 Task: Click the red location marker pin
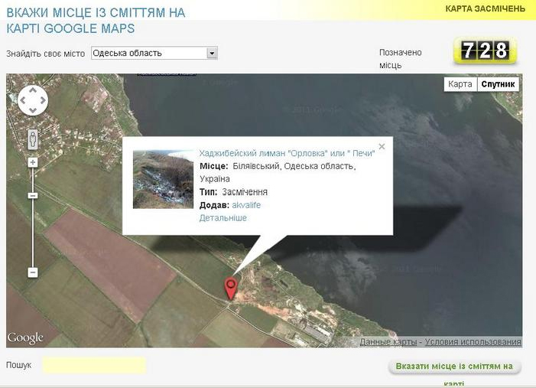[x=231, y=289]
